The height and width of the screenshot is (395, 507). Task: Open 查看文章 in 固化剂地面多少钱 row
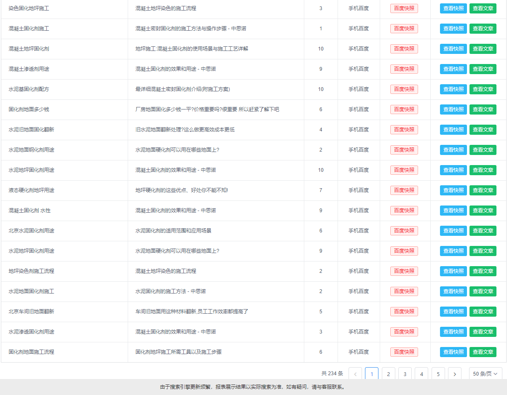(483, 109)
